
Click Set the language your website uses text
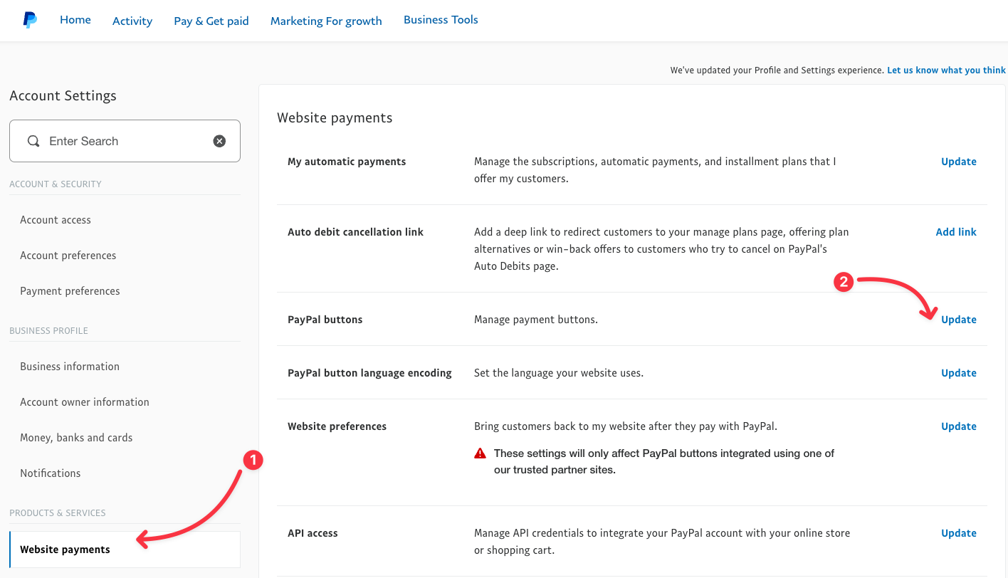pyautogui.click(x=559, y=373)
